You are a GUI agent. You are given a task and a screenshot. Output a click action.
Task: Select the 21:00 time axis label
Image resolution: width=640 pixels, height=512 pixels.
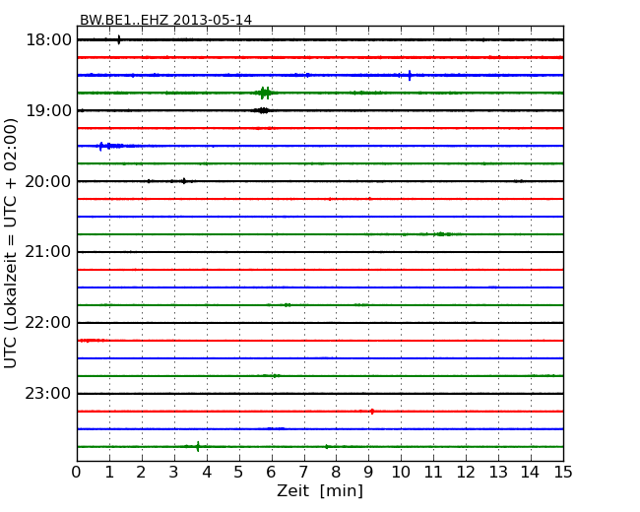(x=48, y=252)
